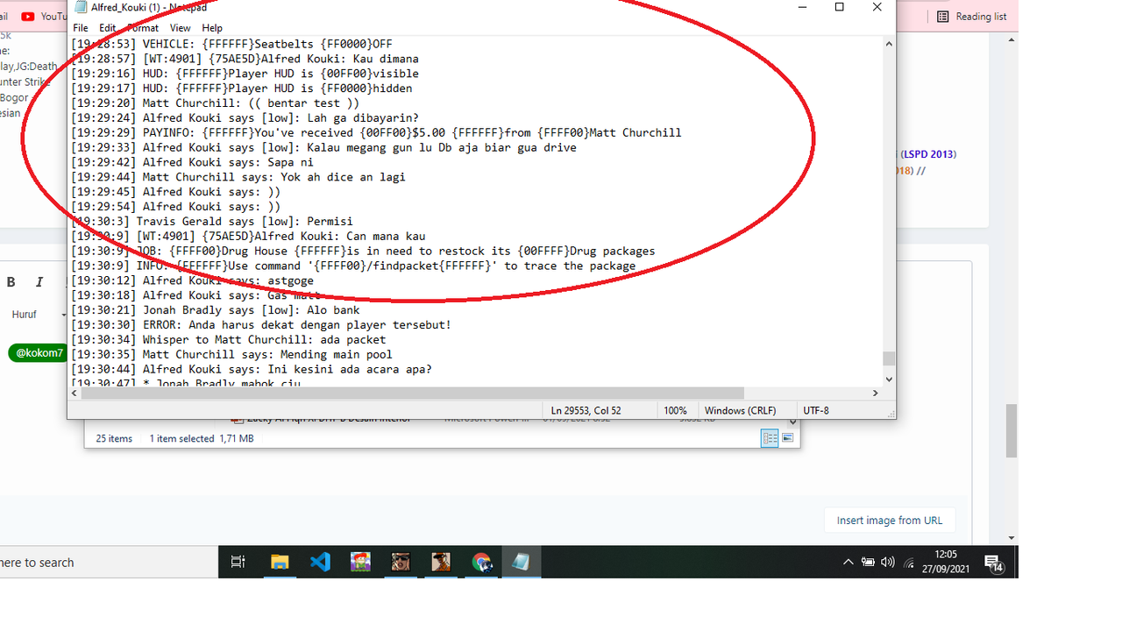Show hidden system tray icons
The height and width of the screenshot is (631, 1122).
pos(848,563)
